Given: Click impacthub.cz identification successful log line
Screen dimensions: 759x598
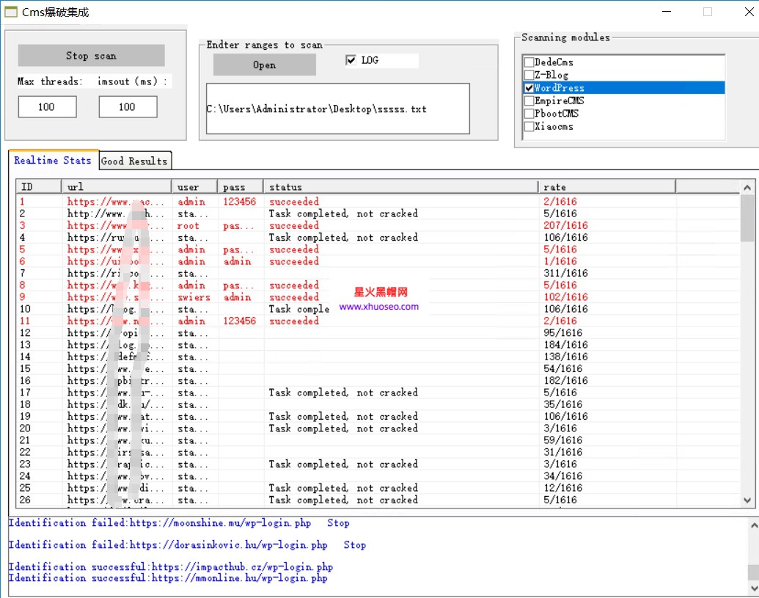Looking at the screenshot, I should [171, 566].
